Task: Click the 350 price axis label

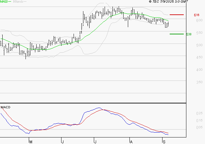Action: [x=199, y=82]
